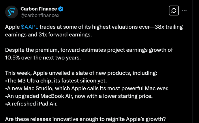Click the 'lower starting price' phrase
The width and height of the screenshot is (199, 123).
[128, 96]
